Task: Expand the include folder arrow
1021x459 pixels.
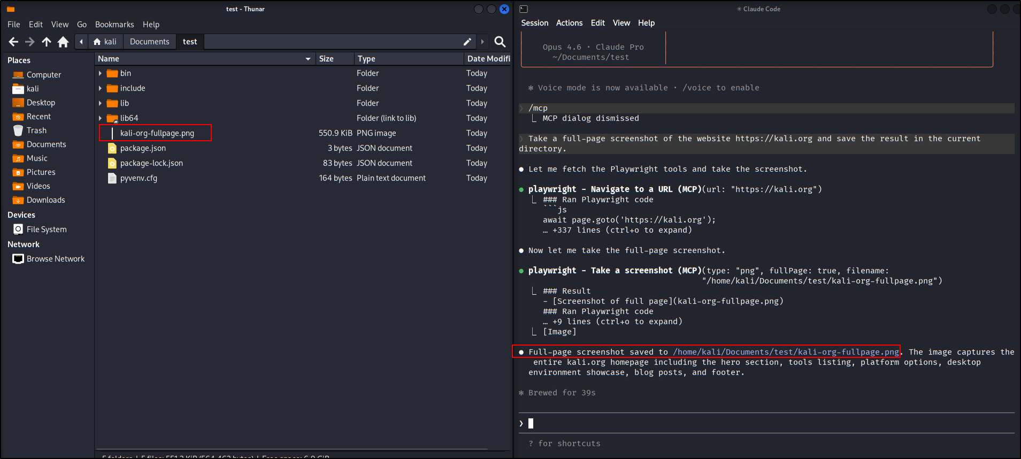Action: coord(100,88)
